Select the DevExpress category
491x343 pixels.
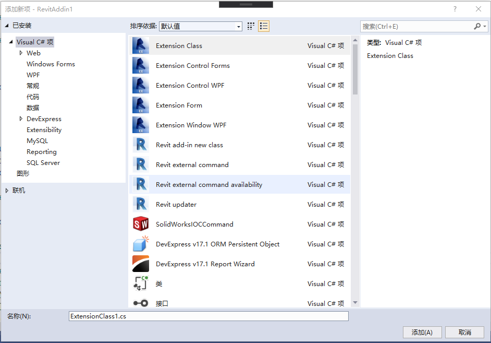(x=44, y=119)
